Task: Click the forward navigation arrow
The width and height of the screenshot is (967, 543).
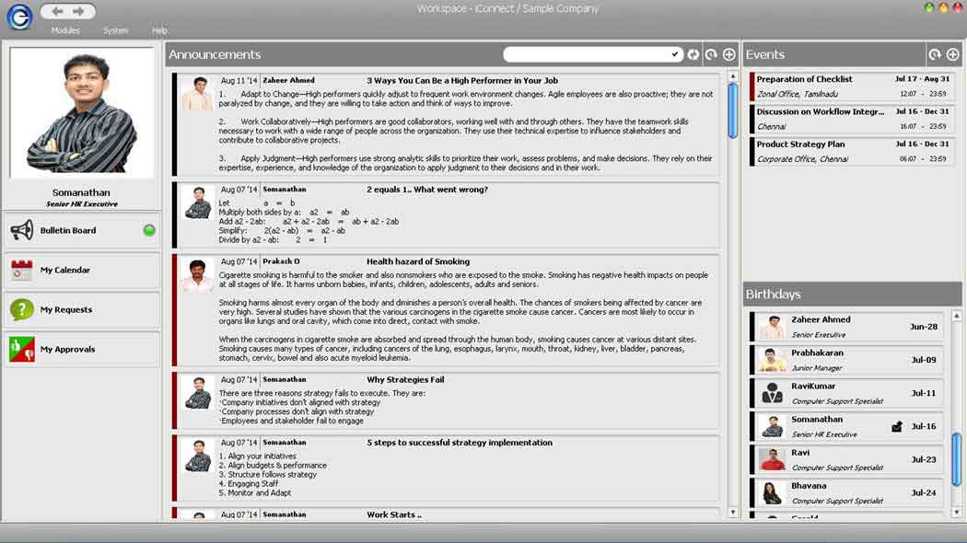Action: click(x=79, y=11)
